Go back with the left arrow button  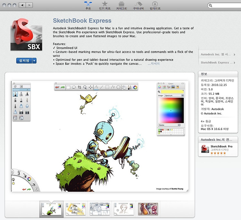22,5
